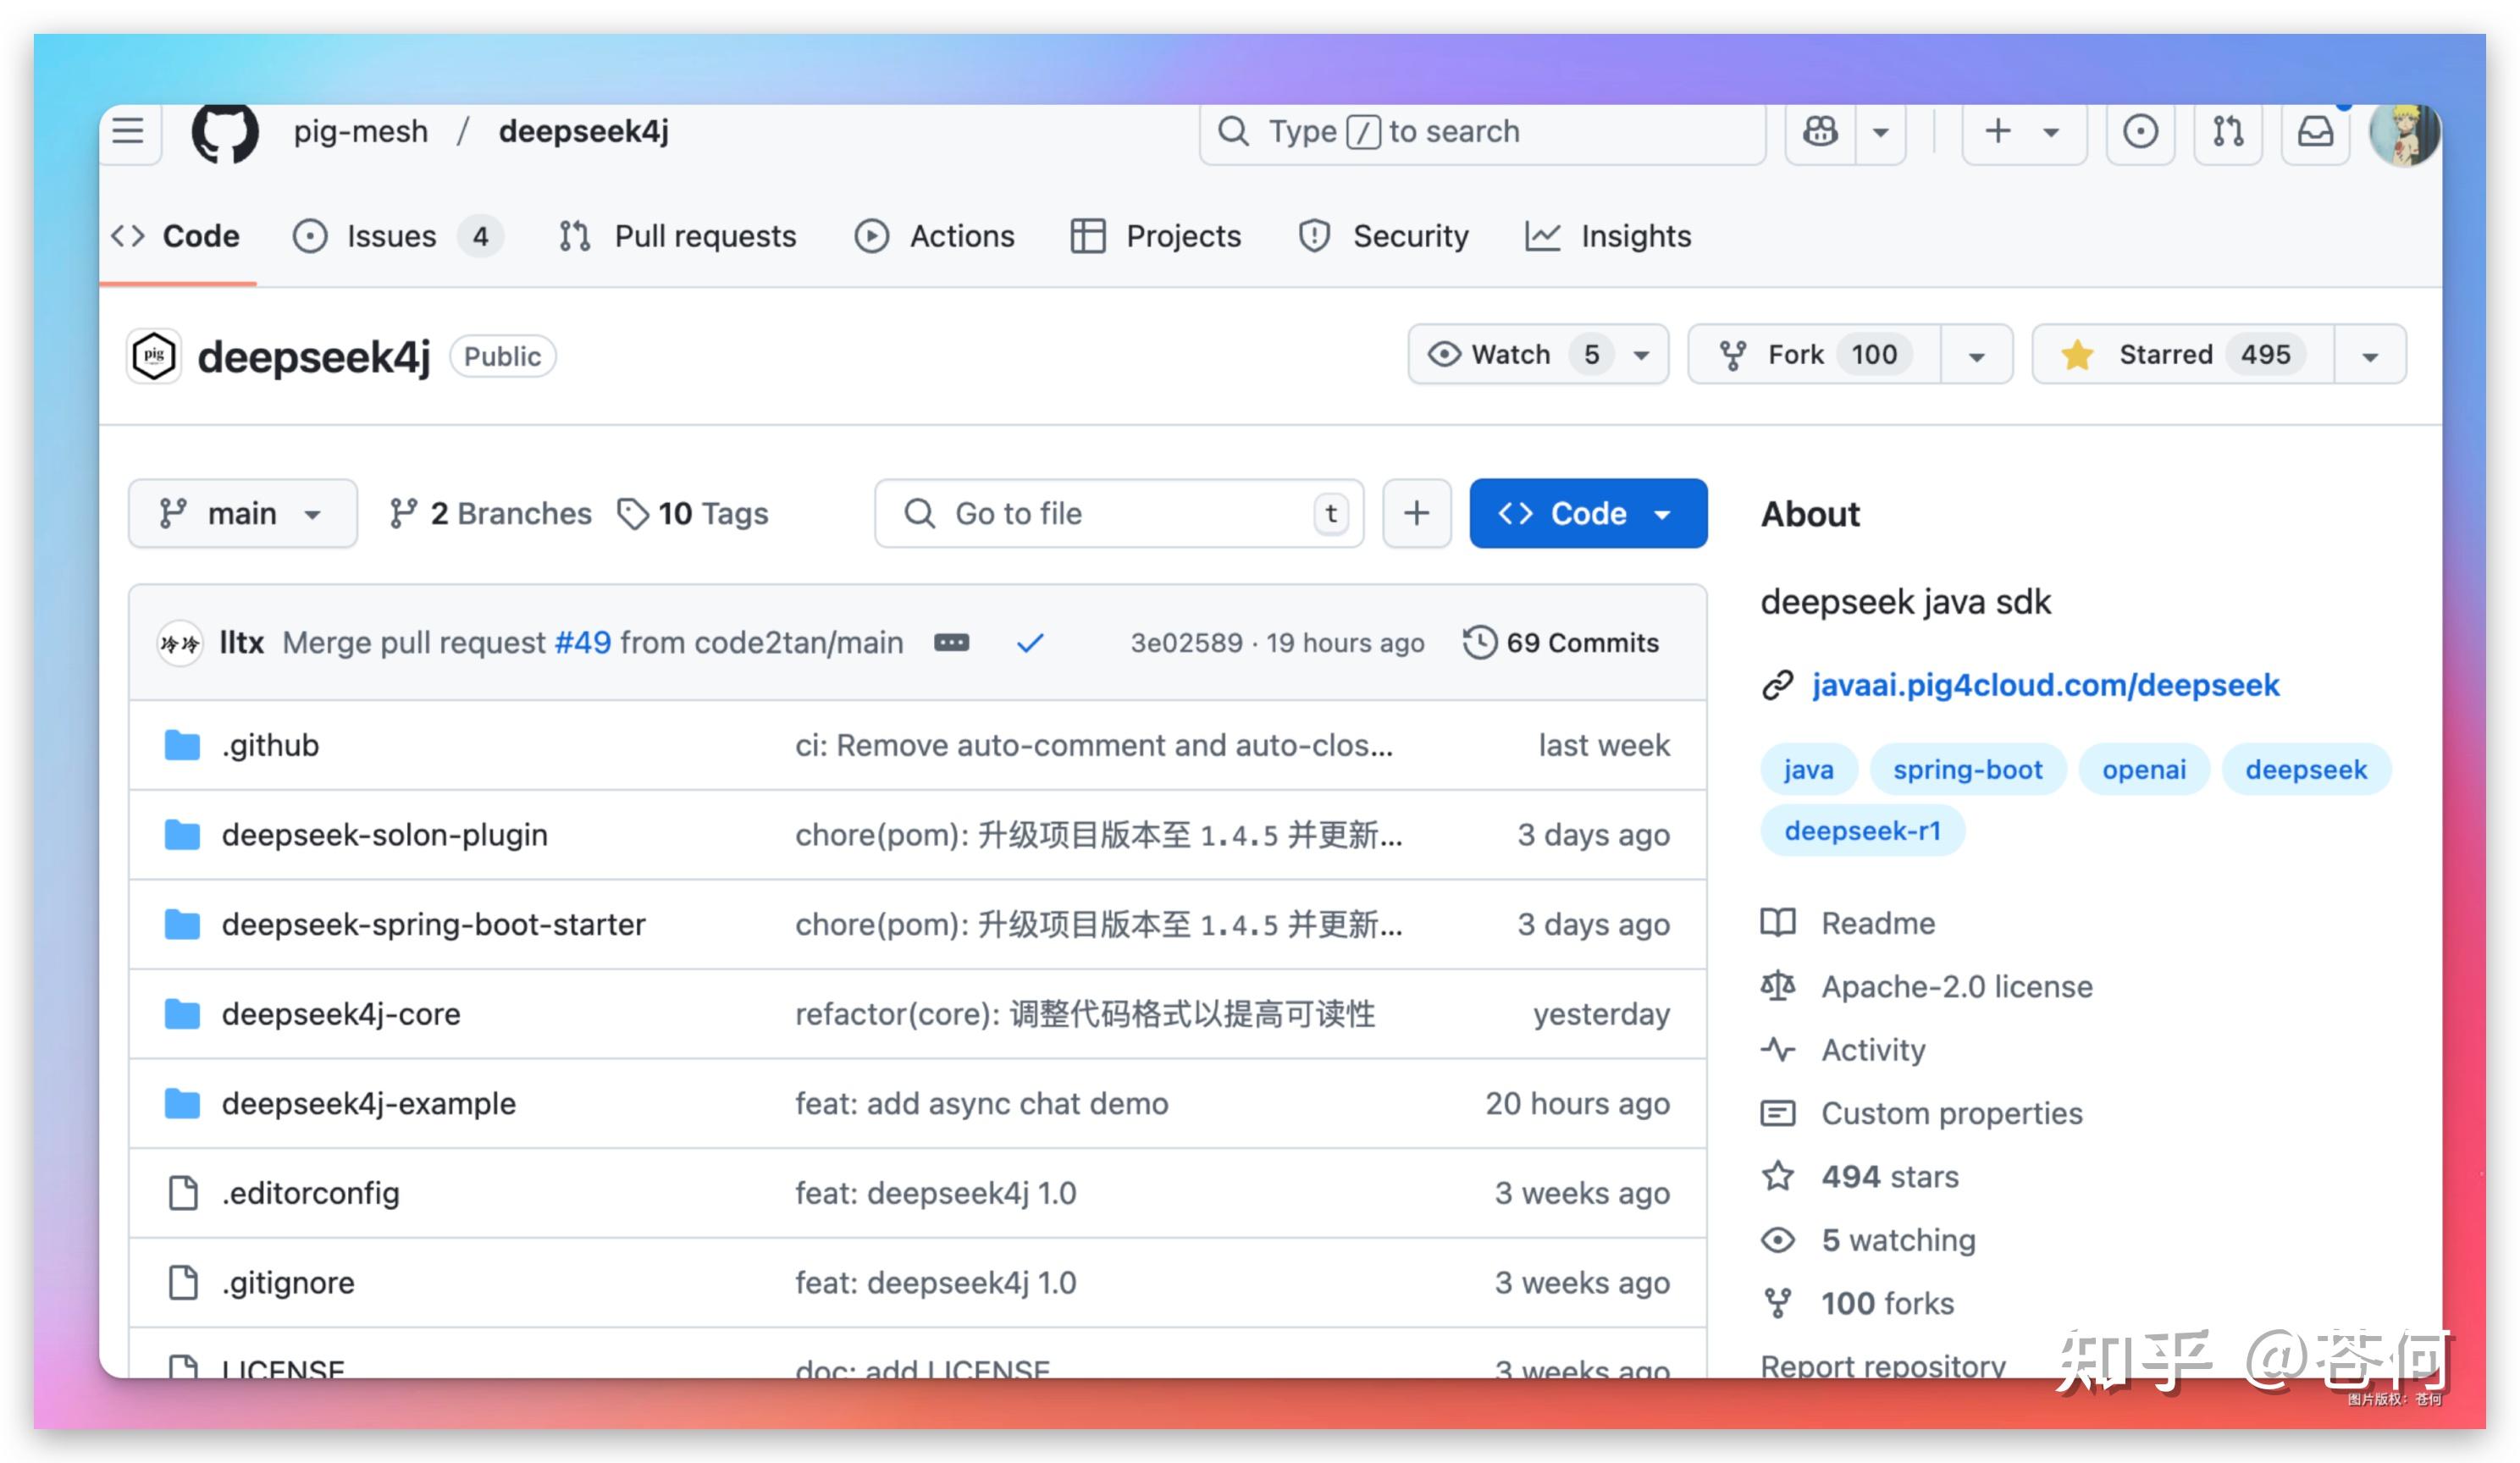
Task: Mark the commit status check
Action: click(1031, 642)
